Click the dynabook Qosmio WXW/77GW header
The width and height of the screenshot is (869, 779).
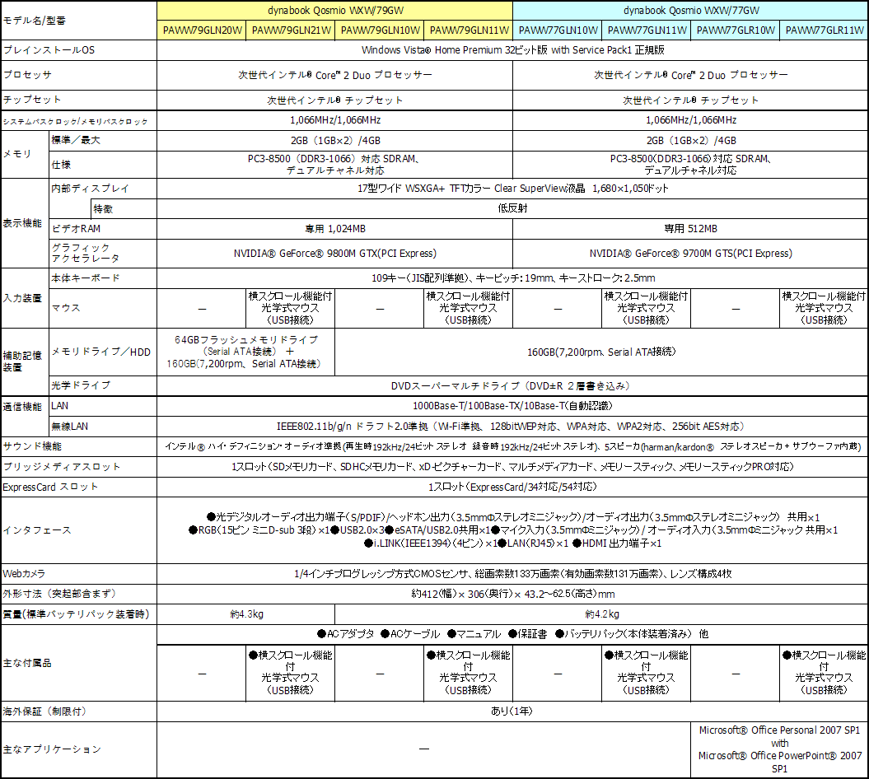click(690, 11)
